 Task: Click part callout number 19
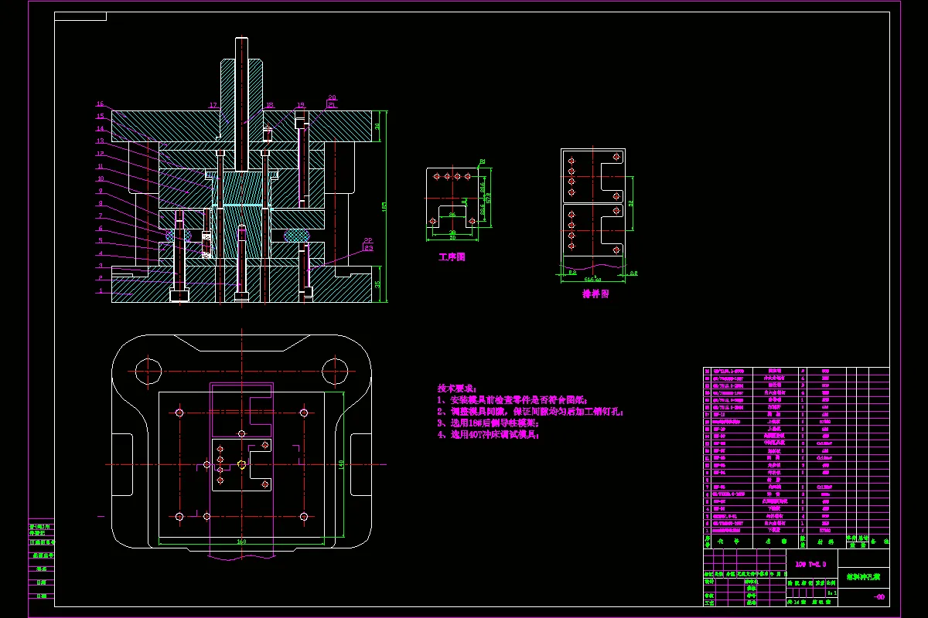click(301, 104)
